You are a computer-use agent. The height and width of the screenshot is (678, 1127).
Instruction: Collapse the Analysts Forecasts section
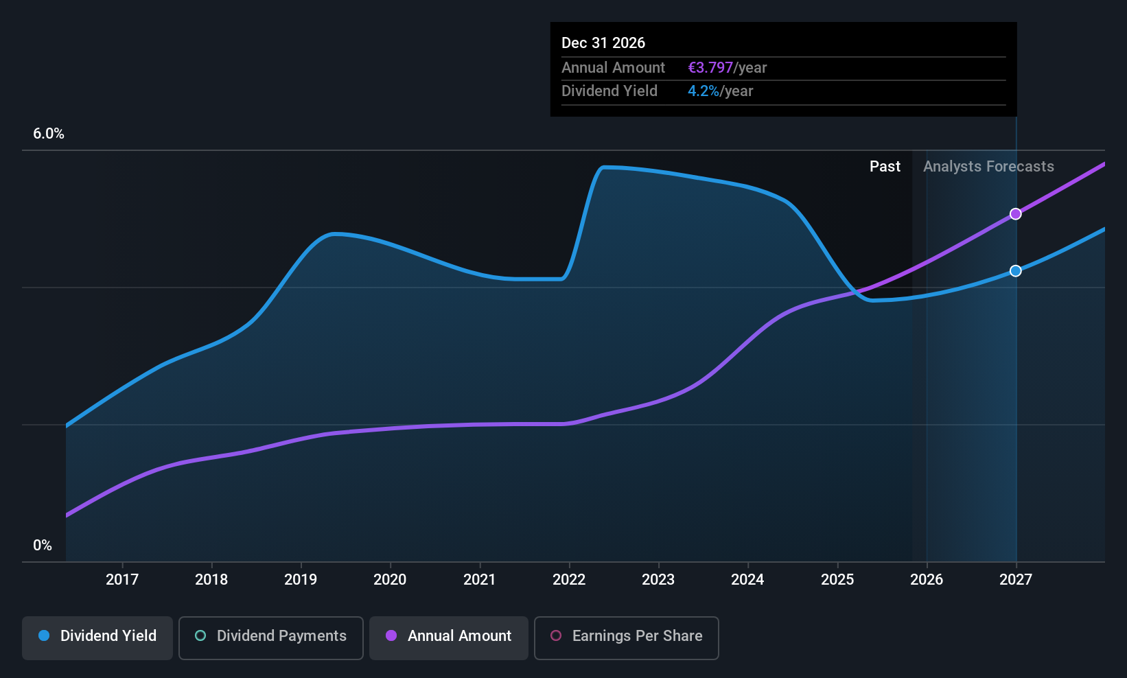[988, 166]
